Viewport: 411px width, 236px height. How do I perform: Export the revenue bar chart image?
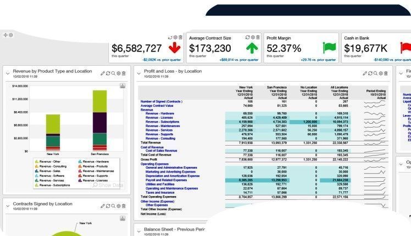tap(123, 86)
